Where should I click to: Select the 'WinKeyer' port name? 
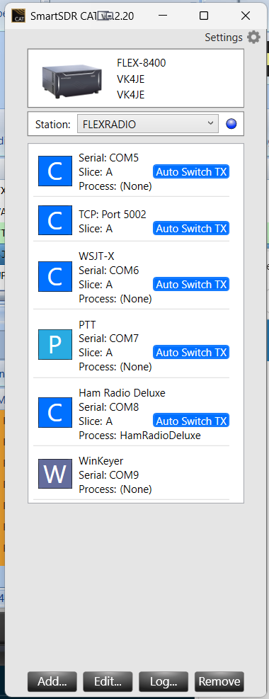coord(101,461)
